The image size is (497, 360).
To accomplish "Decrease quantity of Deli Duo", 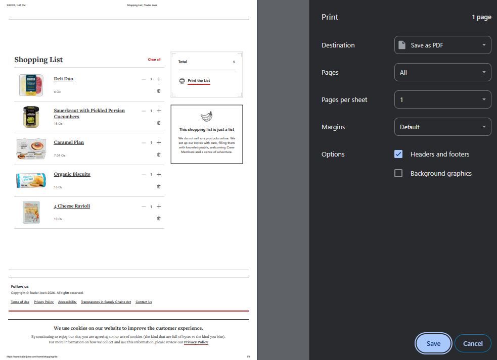I will tap(144, 79).
